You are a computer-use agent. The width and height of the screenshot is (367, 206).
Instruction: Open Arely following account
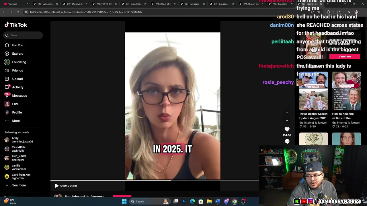[x=19, y=140]
